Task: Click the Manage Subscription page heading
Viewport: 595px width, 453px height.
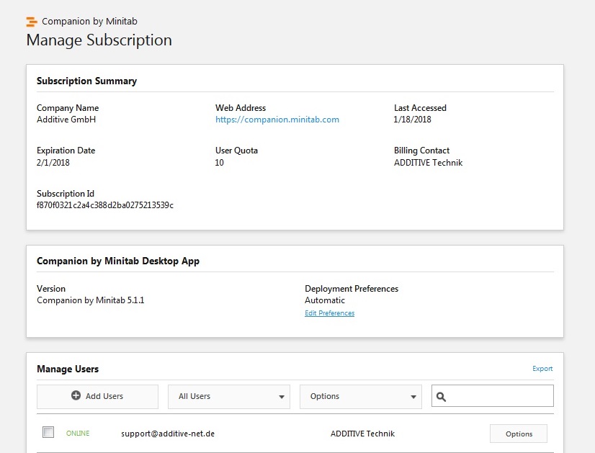Action: pyautogui.click(x=99, y=40)
